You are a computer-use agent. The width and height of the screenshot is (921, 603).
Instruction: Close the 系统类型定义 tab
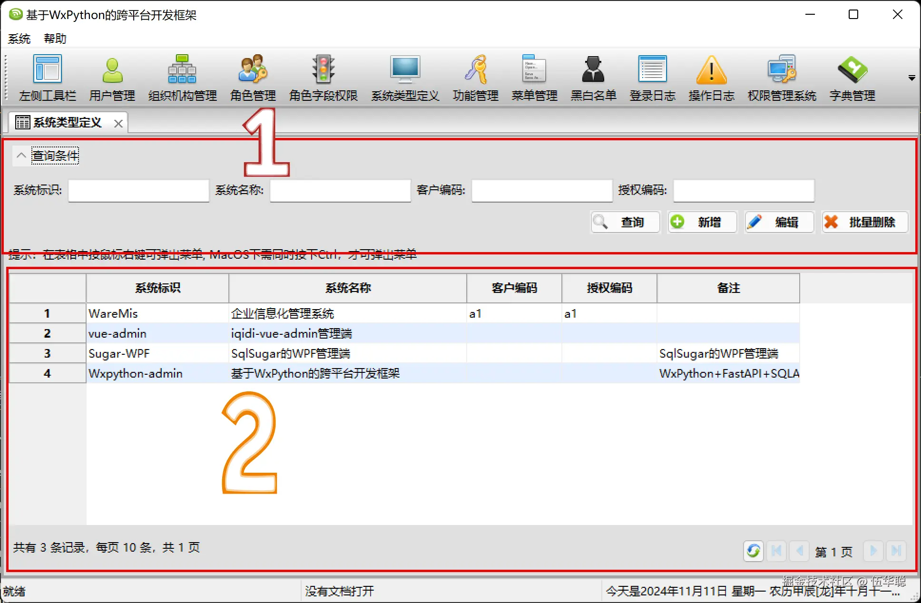pyautogui.click(x=118, y=124)
